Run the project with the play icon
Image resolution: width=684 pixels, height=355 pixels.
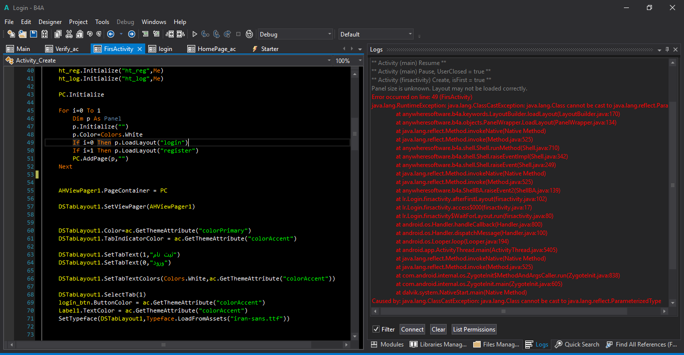pos(195,34)
